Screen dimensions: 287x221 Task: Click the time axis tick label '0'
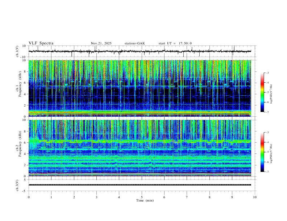tap(29, 197)
